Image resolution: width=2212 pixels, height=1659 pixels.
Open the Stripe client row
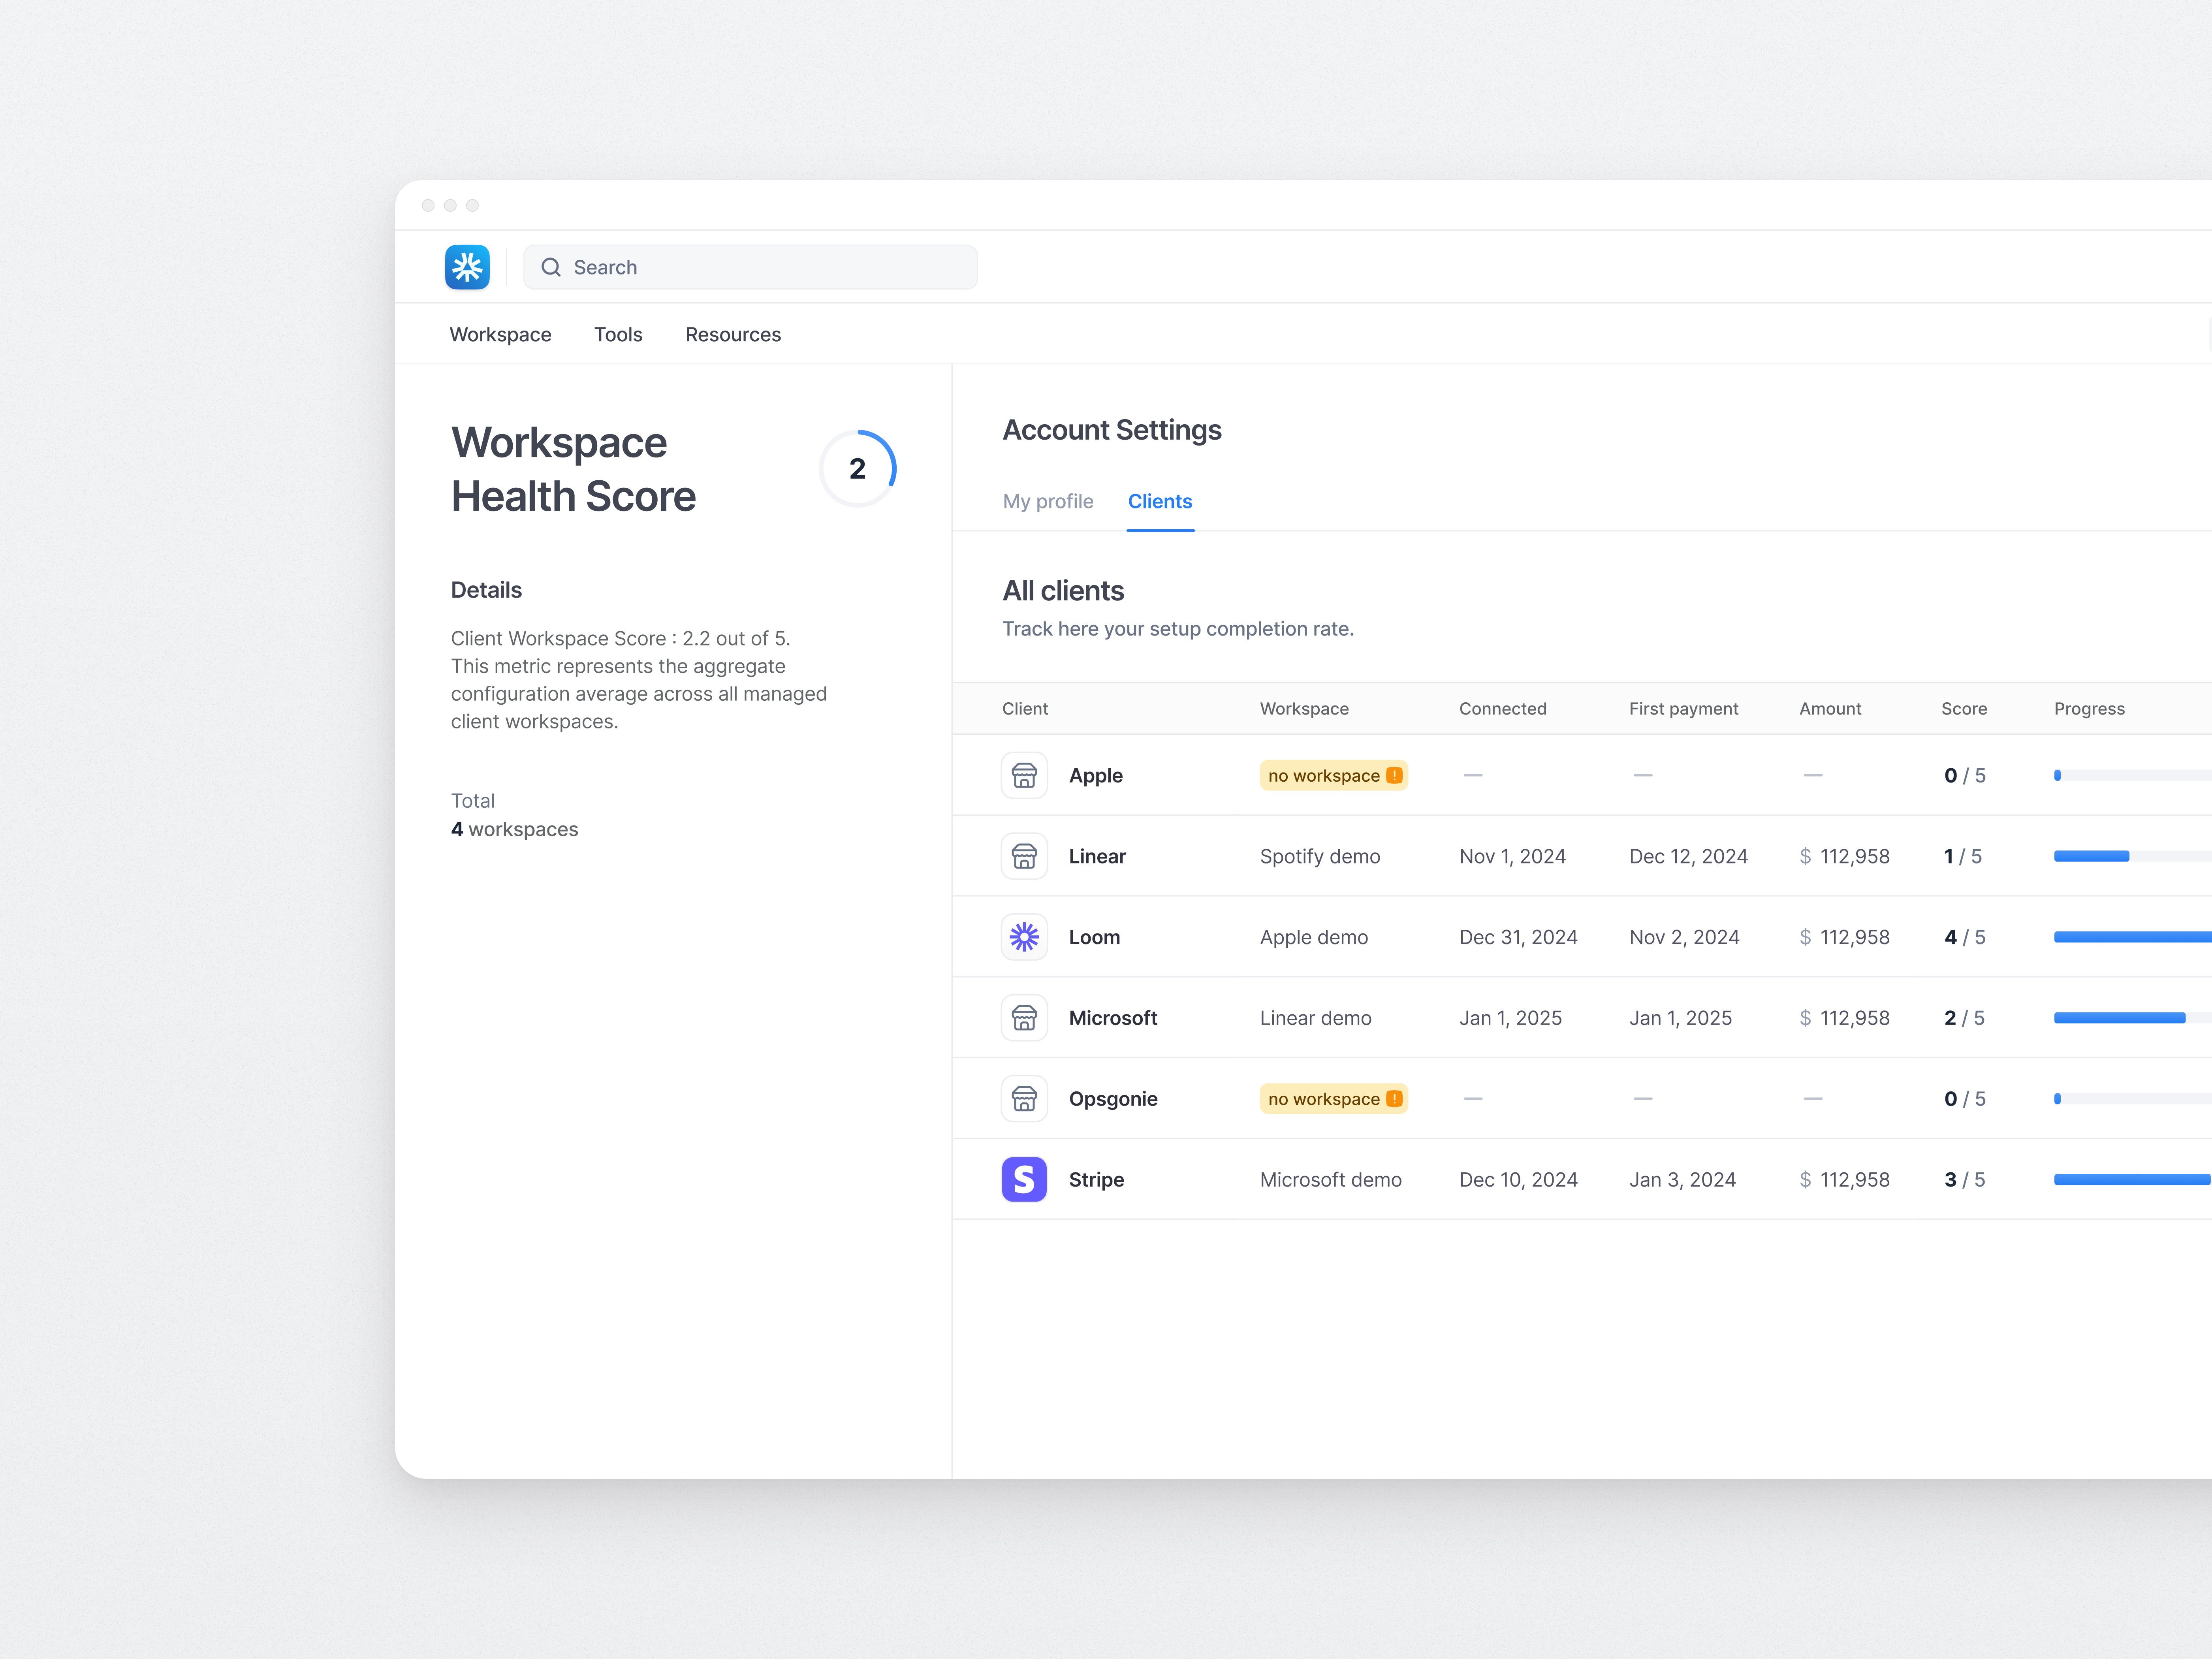(1582, 1180)
